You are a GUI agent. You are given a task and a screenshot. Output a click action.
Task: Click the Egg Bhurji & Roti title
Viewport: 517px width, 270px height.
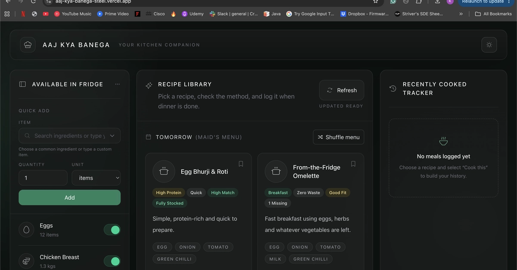click(204, 171)
